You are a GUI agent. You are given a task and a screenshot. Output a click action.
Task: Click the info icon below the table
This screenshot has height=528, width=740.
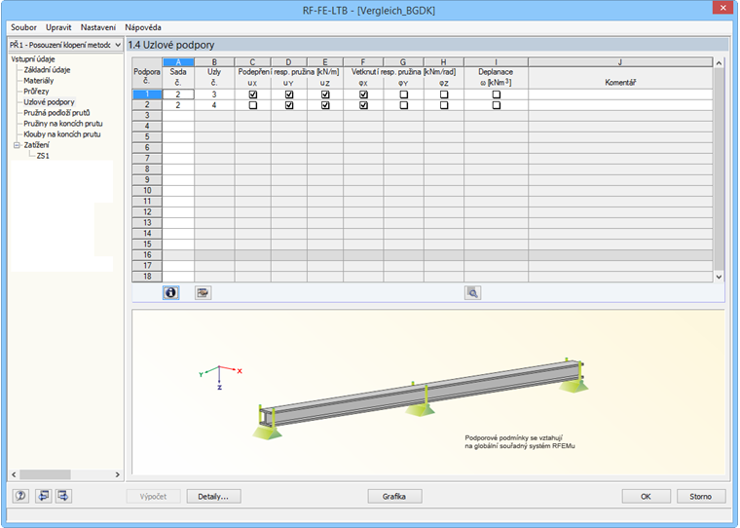point(170,293)
